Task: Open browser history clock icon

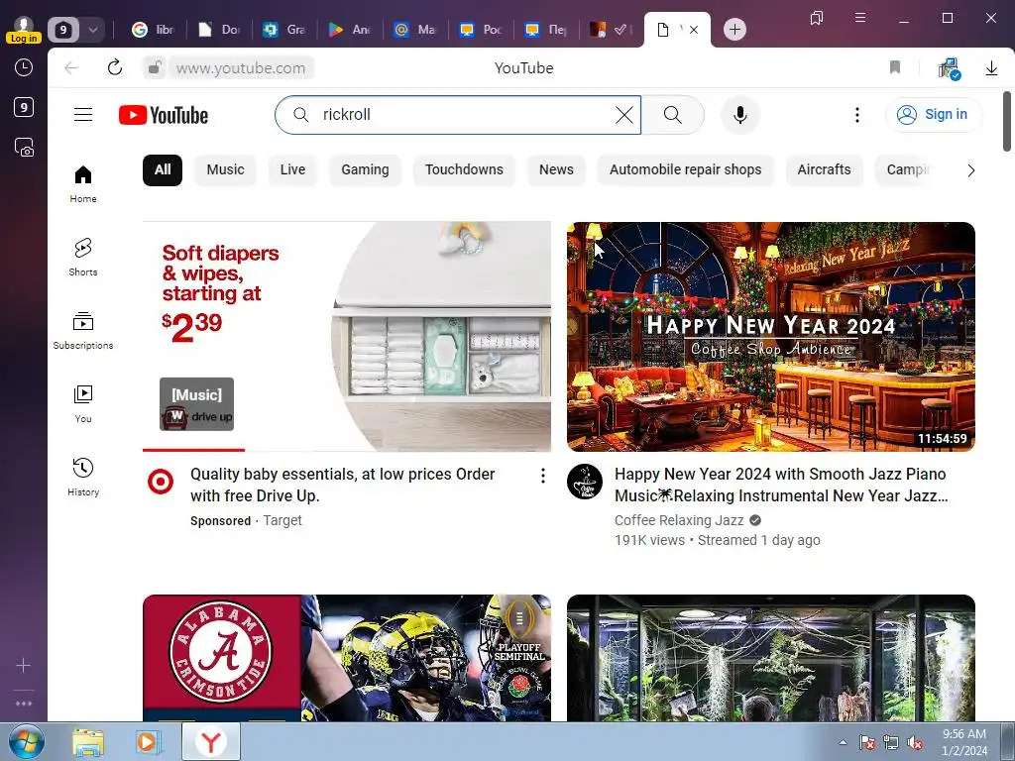Action: pos(24,67)
